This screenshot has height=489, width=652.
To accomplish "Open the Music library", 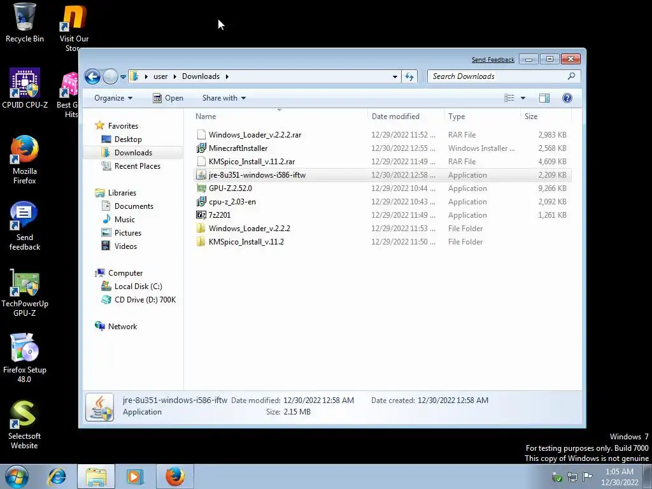I will 125,220.
